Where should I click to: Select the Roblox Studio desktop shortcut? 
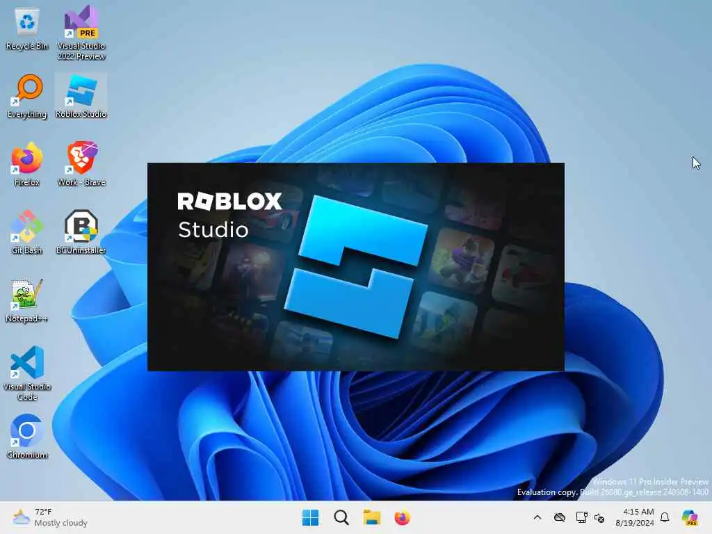click(81, 97)
